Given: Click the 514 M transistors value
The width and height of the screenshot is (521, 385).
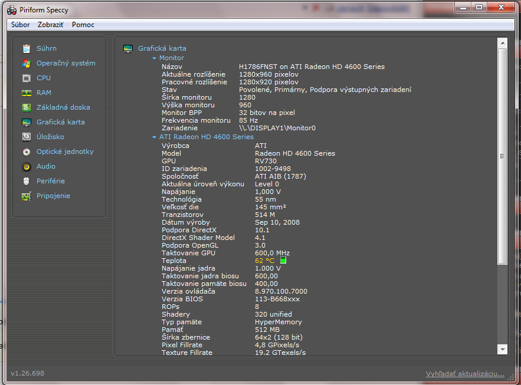Looking at the screenshot, I should [265, 215].
